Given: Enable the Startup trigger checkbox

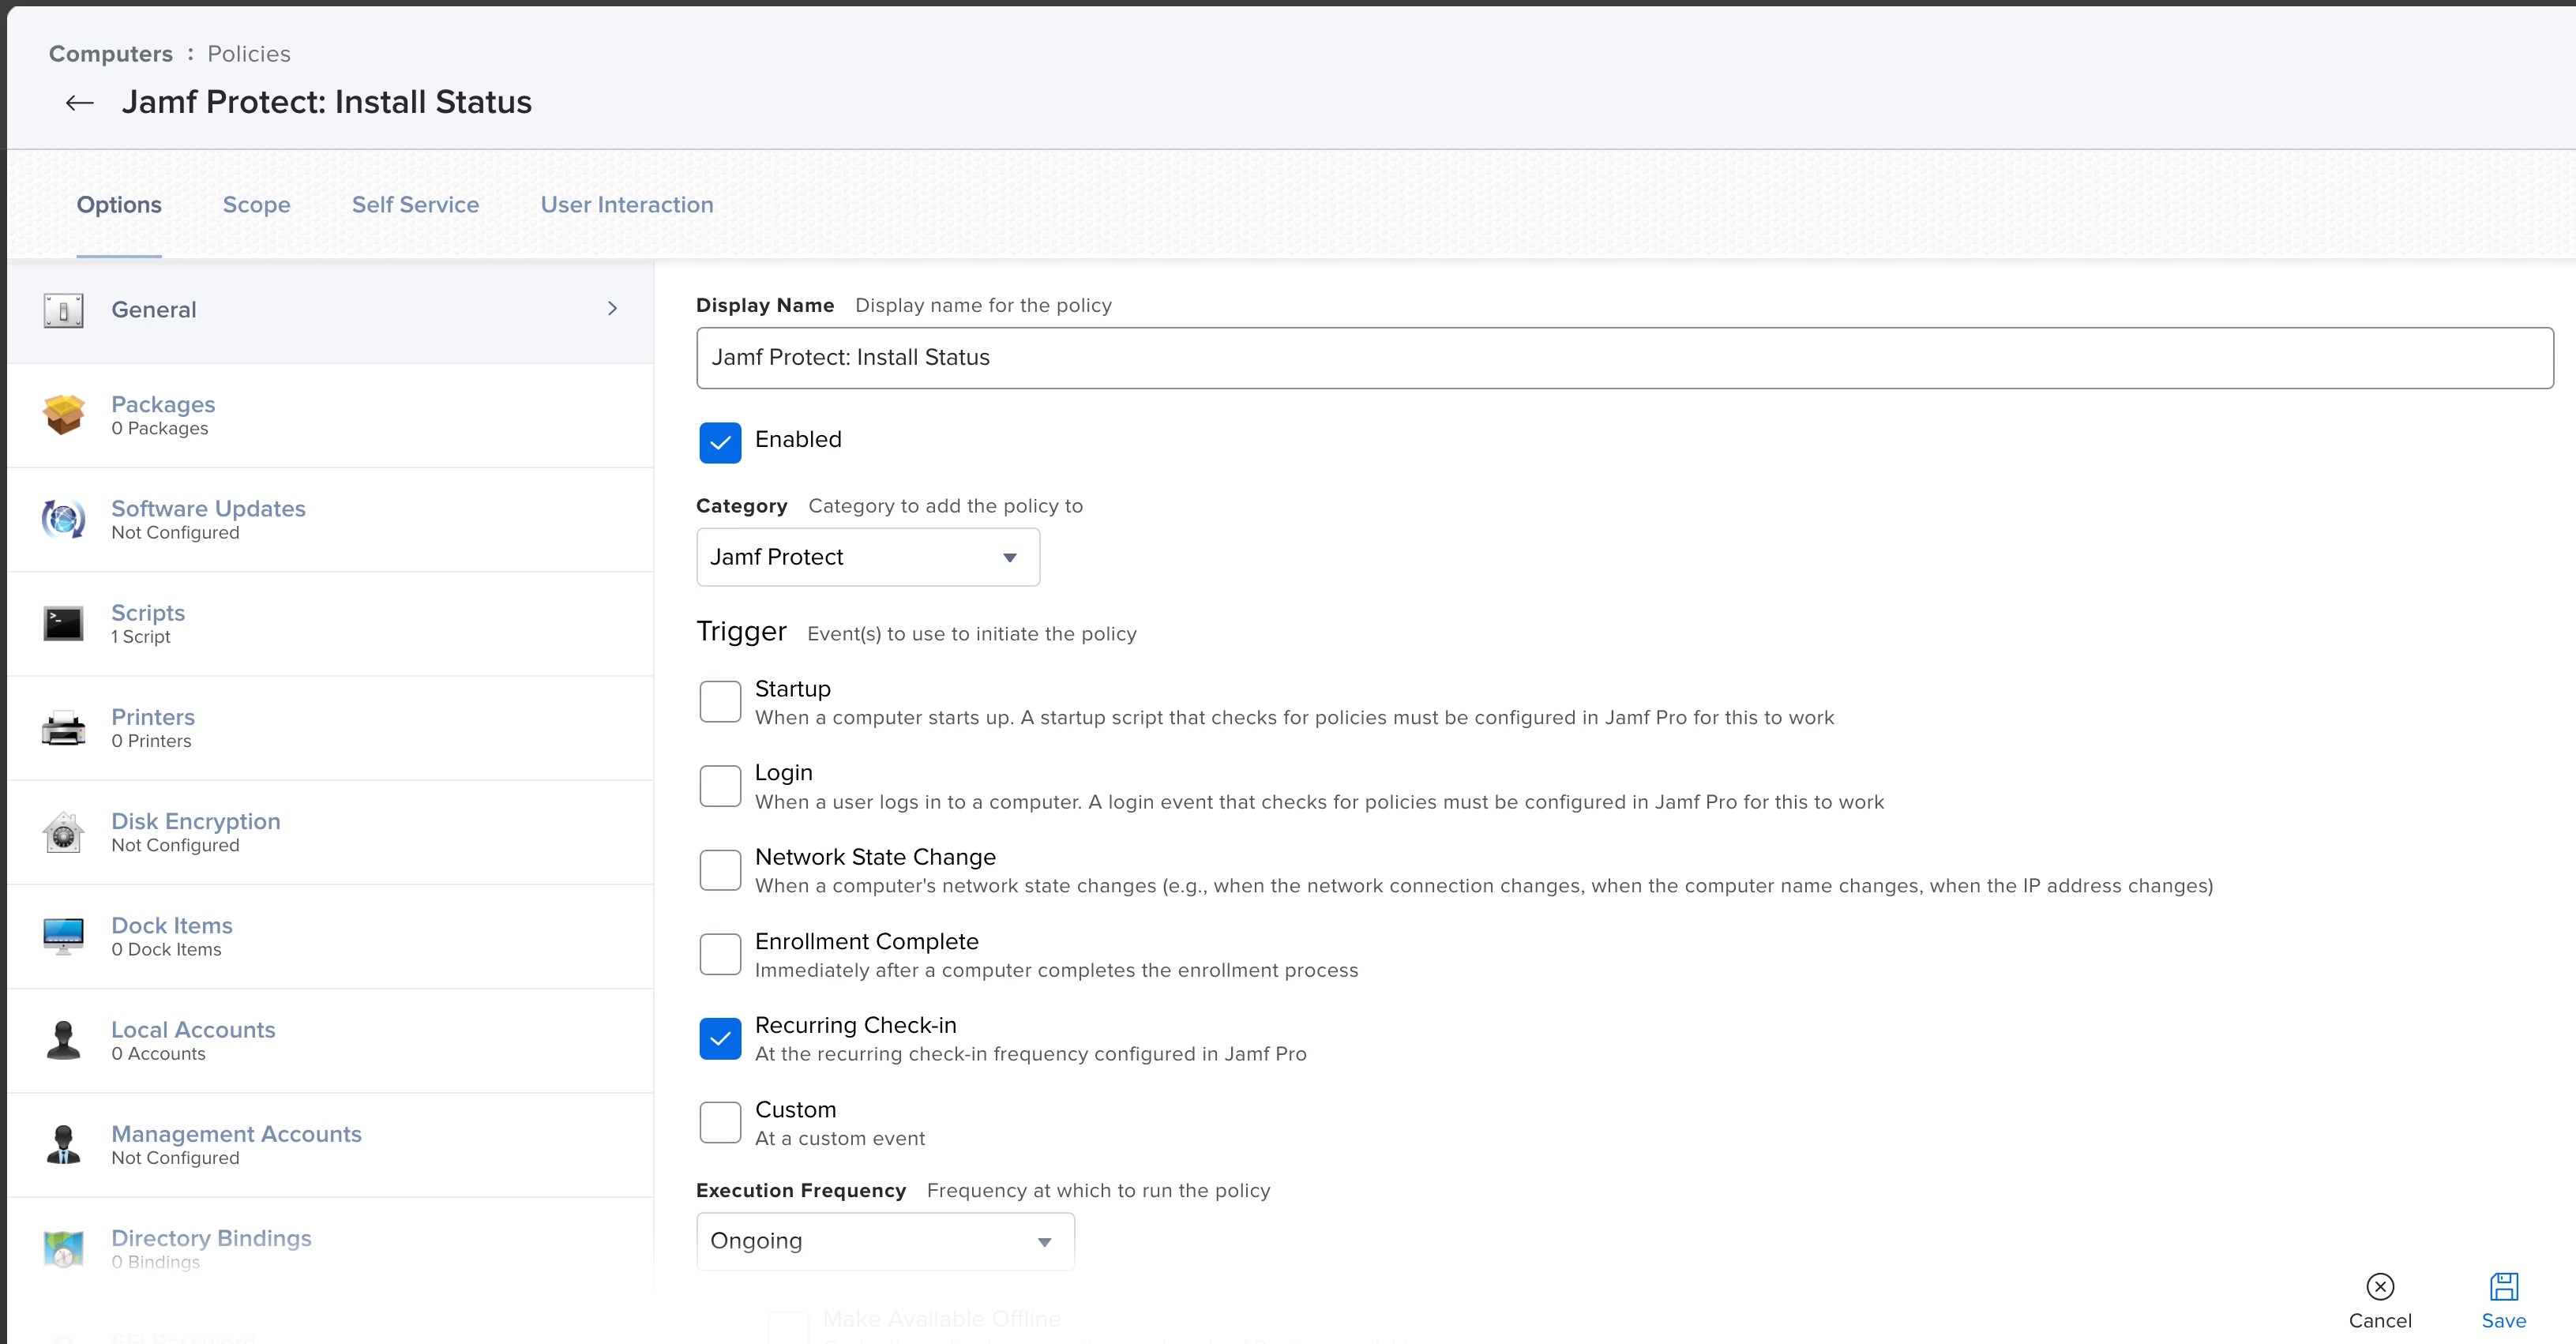Looking at the screenshot, I should click(720, 702).
